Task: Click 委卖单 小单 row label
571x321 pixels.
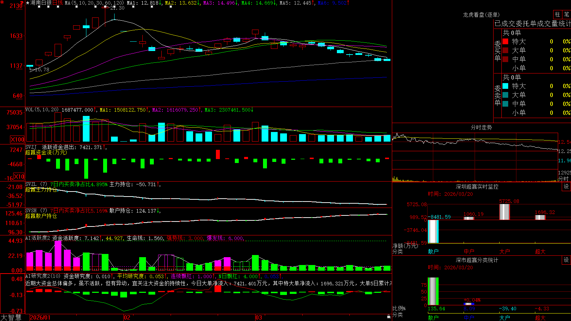Action: pos(519,113)
